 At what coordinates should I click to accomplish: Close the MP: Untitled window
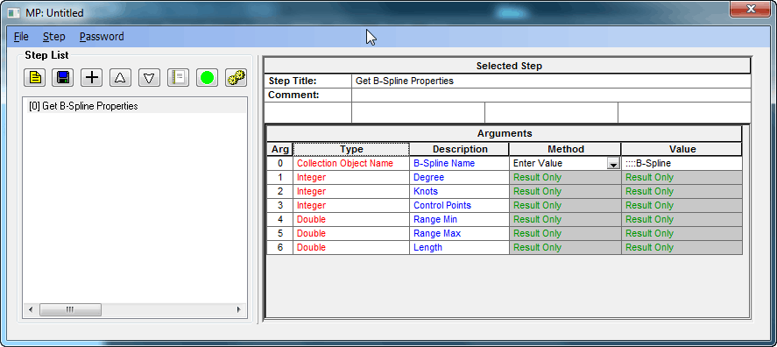[x=750, y=10]
